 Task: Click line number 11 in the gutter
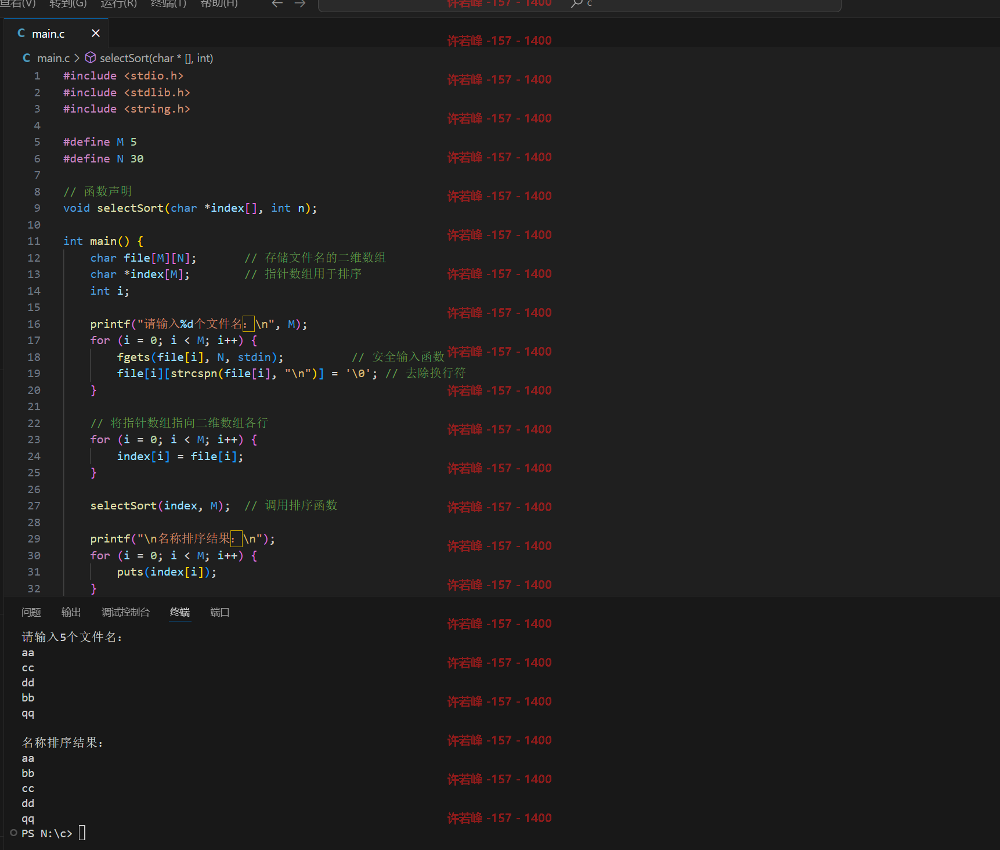34,241
